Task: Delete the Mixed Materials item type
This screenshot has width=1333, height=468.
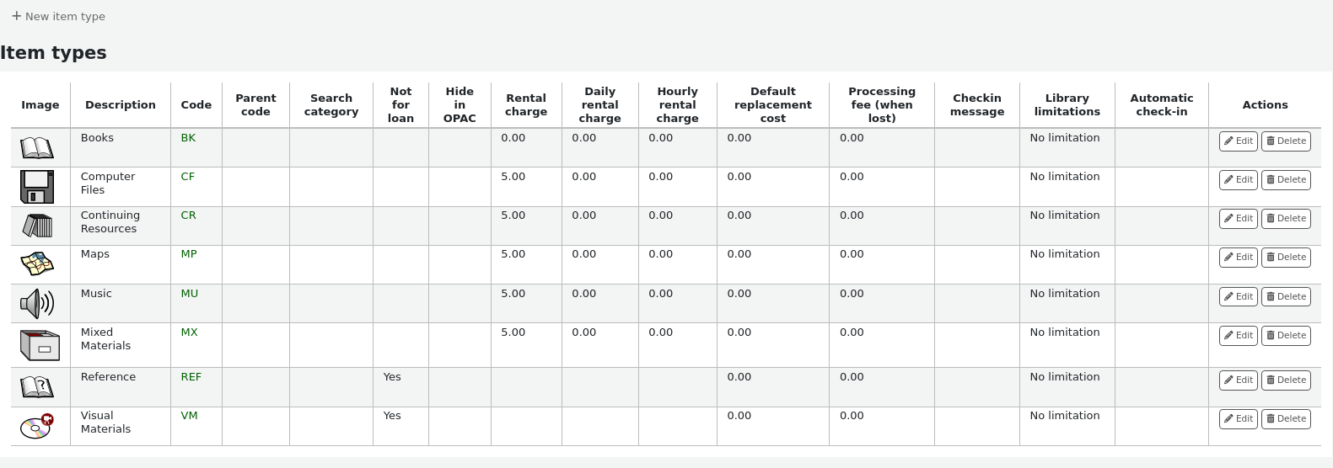Action: (x=1286, y=336)
